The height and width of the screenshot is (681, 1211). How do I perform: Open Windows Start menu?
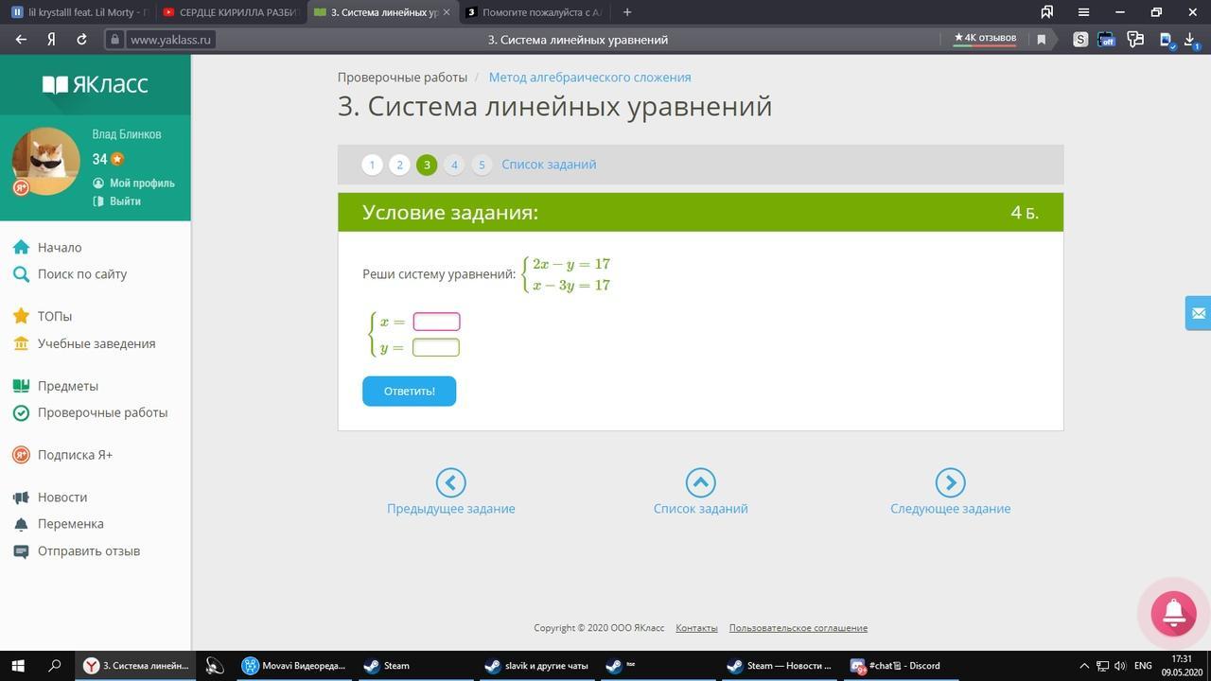click(18, 666)
